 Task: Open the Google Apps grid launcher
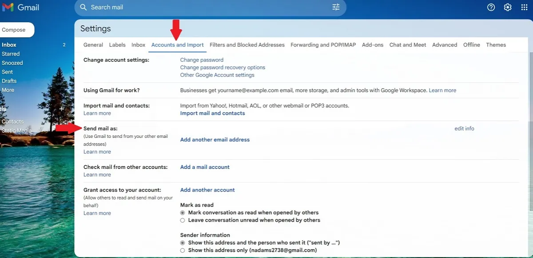tap(524, 7)
